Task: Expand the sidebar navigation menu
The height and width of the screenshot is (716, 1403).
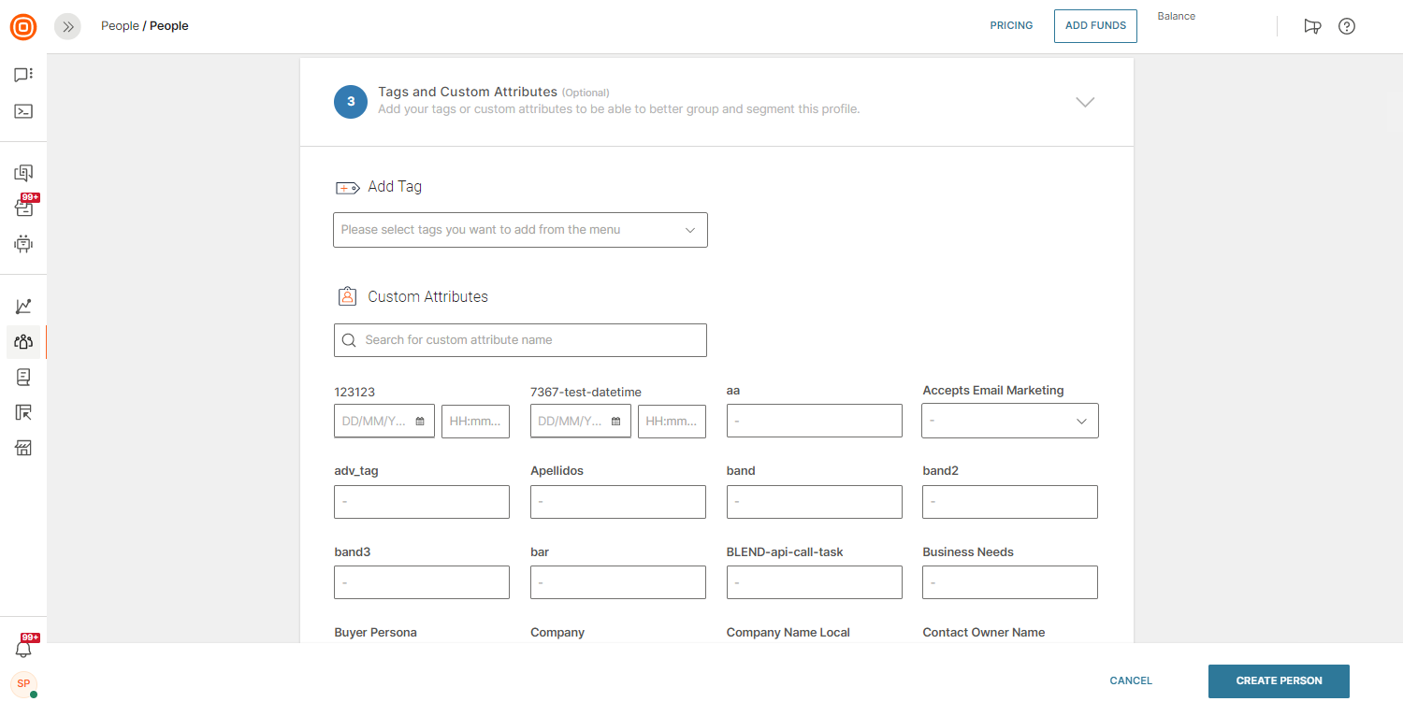Action: tap(67, 27)
